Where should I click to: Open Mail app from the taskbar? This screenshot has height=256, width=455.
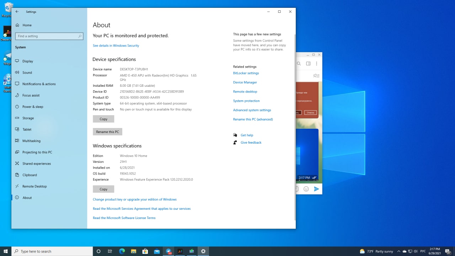[157, 251]
